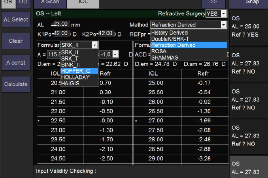
Task: Click the arrow --> button
Action: coord(213,3)
